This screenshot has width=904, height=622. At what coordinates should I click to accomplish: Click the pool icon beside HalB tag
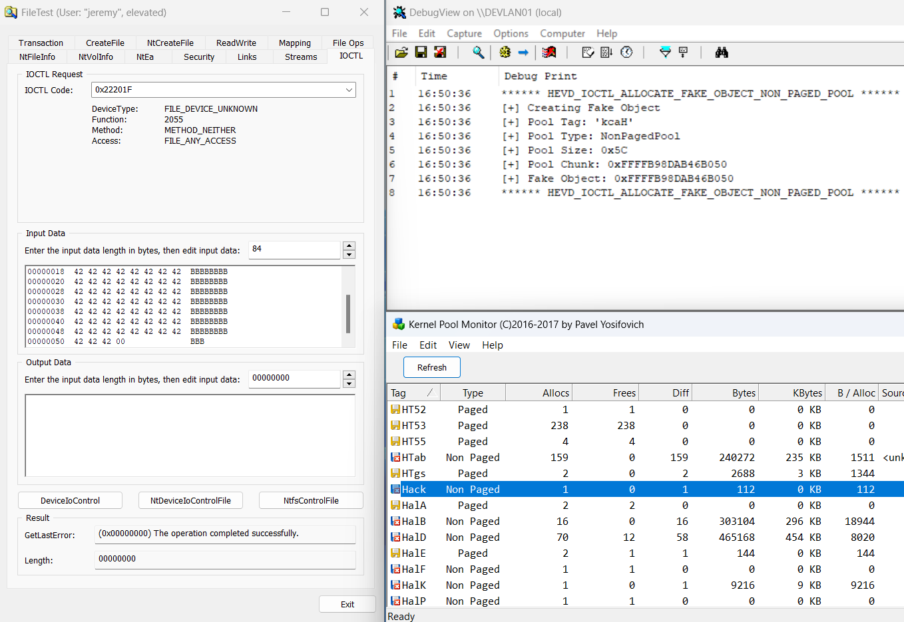click(395, 521)
